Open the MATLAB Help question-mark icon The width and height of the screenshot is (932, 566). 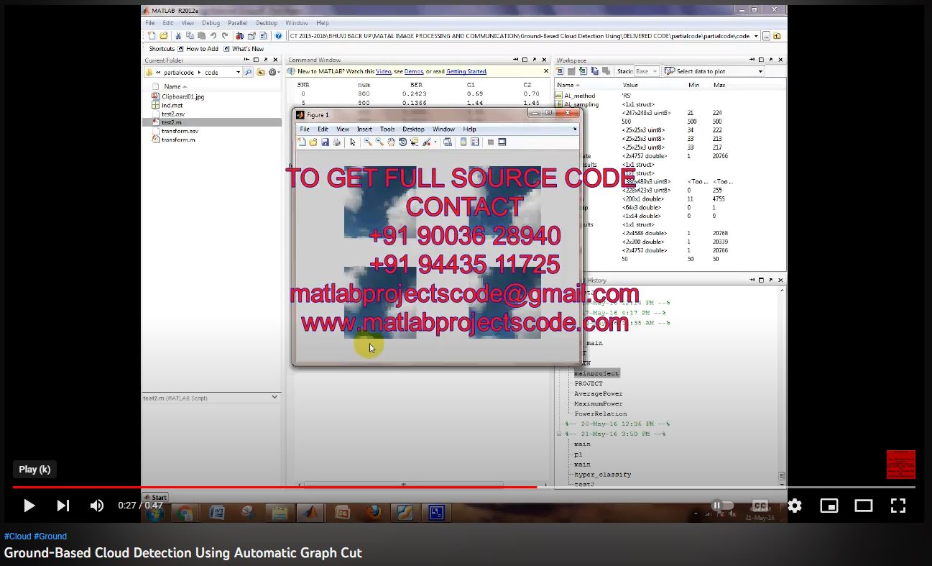(x=277, y=36)
